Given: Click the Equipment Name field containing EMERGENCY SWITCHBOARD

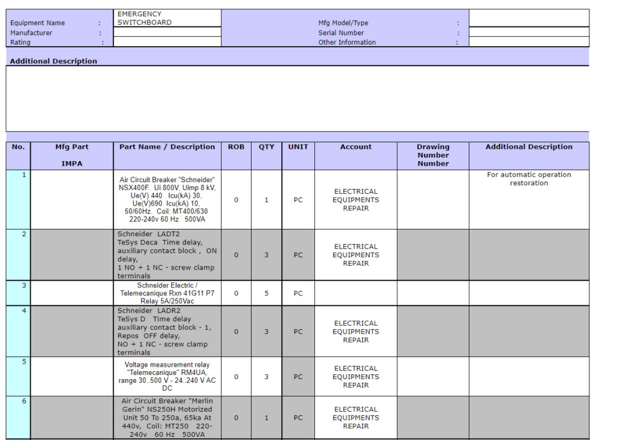Looking at the screenshot, I should coord(167,18).
